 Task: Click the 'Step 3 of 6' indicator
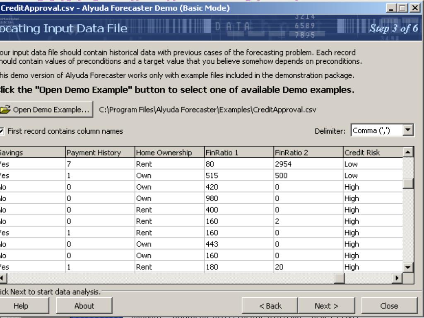pos(393,28)
